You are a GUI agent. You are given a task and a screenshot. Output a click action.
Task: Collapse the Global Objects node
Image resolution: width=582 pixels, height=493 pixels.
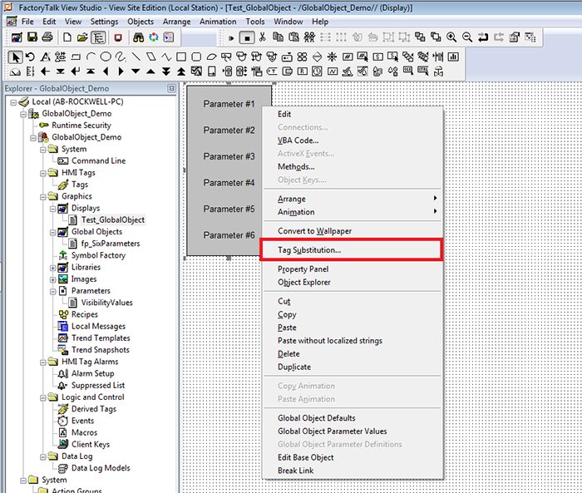coord(52,233)
